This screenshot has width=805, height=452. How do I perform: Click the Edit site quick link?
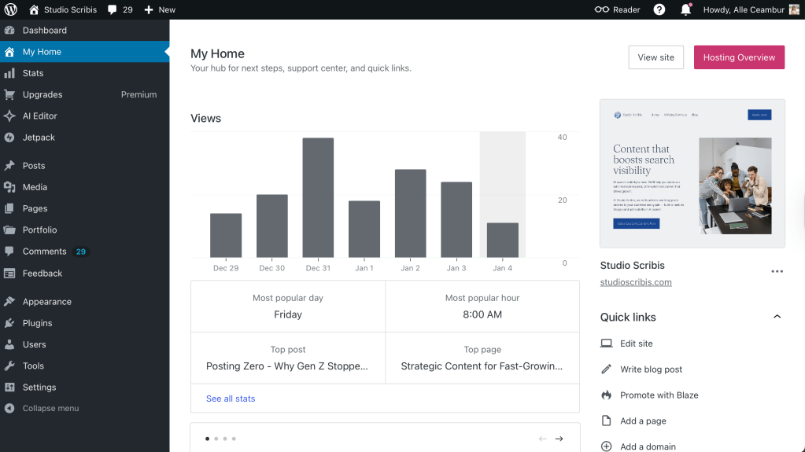point(636,344)
